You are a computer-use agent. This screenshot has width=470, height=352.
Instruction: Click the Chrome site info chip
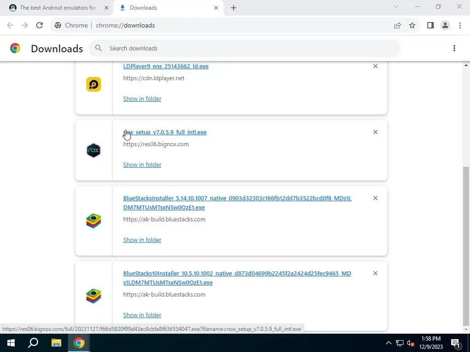pos(71,26)
